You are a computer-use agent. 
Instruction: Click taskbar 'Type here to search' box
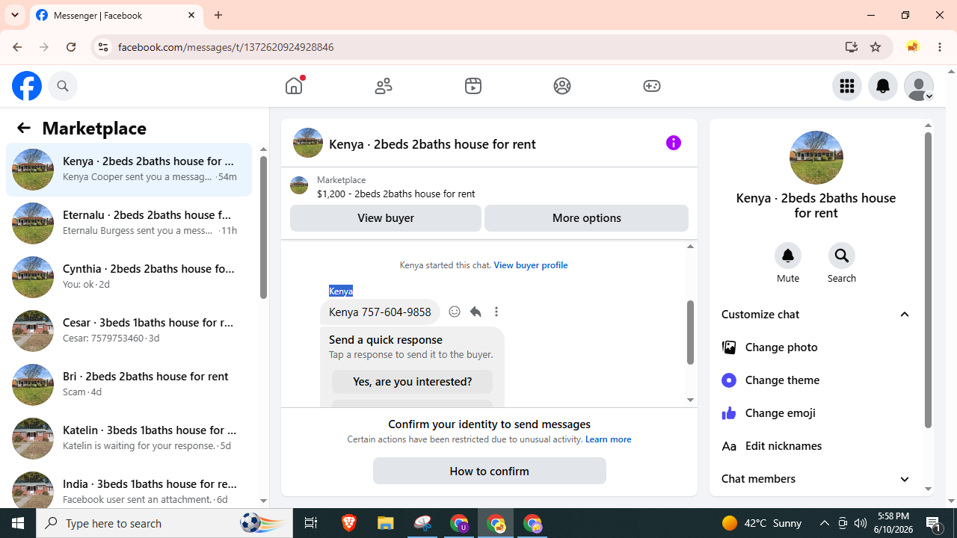(164, 523)
